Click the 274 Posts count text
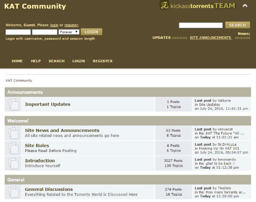The image size is (256, 202). [173, 189]
